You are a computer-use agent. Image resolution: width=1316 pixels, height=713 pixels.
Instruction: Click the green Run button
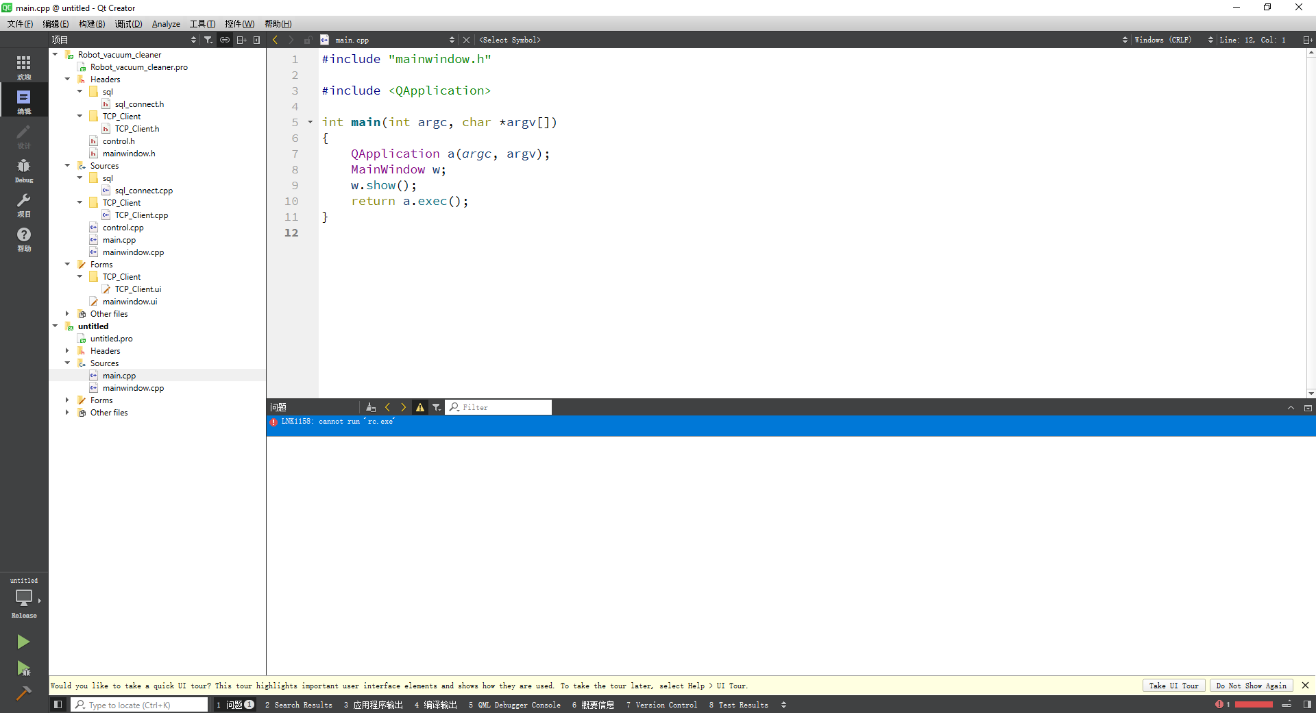[23, 642]
